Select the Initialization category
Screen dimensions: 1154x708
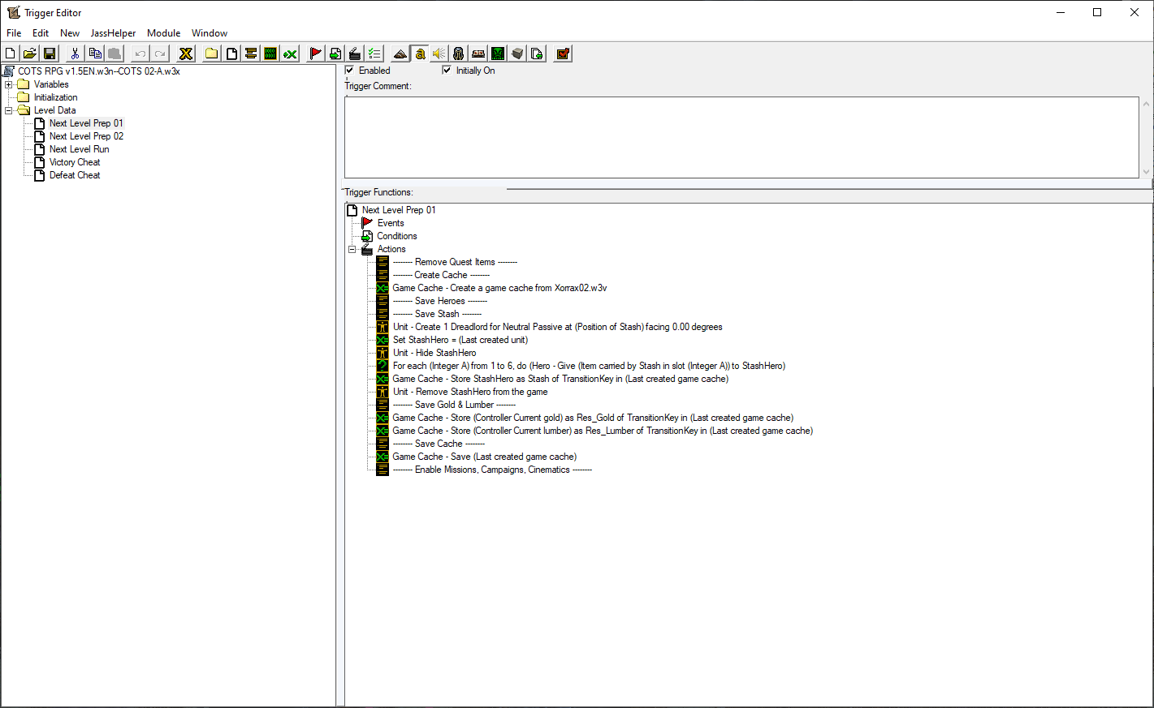(56, 97)
